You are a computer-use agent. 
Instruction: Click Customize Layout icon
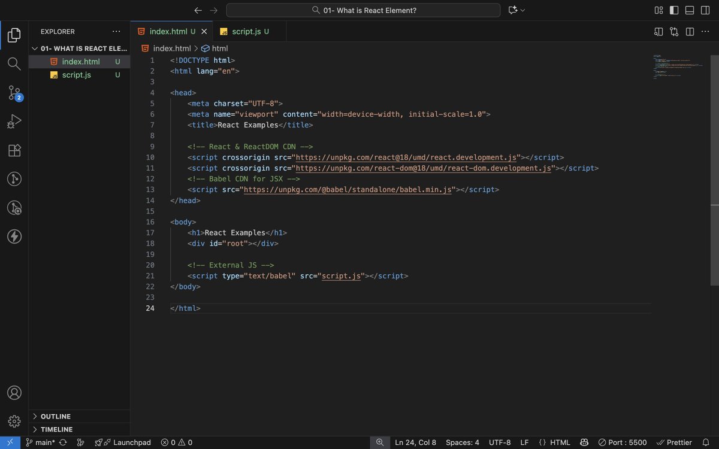click(658, 10)
